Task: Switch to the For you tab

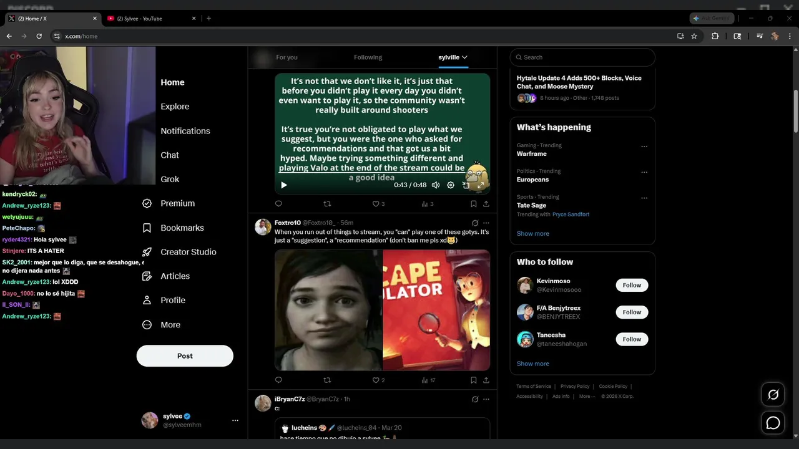Action: pos(287,57)
